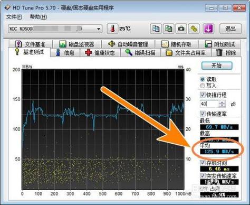This screenshot has height=205, width=250.
Task: Start the benchmark with 开始 button
Action: [x=217, y=66]
